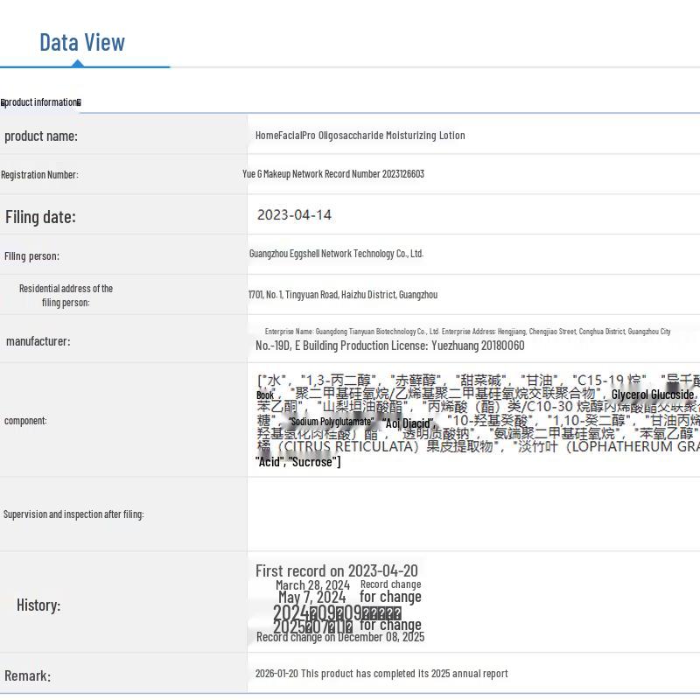Select First record on 2023-04-20 entry
This screenshot has height=700, width=700.
coord(337,571)
